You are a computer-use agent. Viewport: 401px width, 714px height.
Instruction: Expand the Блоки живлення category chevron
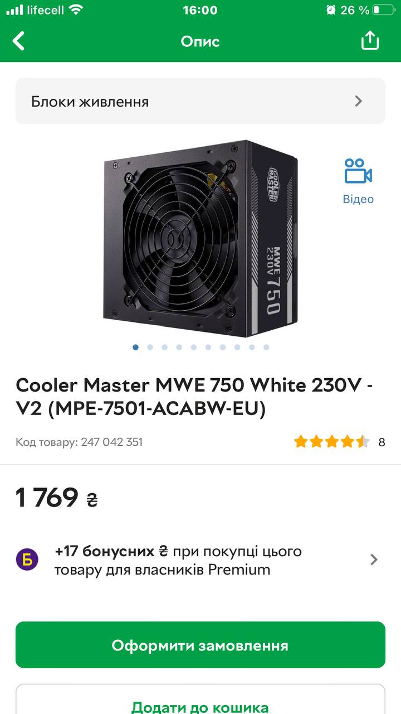coord(359,101)
